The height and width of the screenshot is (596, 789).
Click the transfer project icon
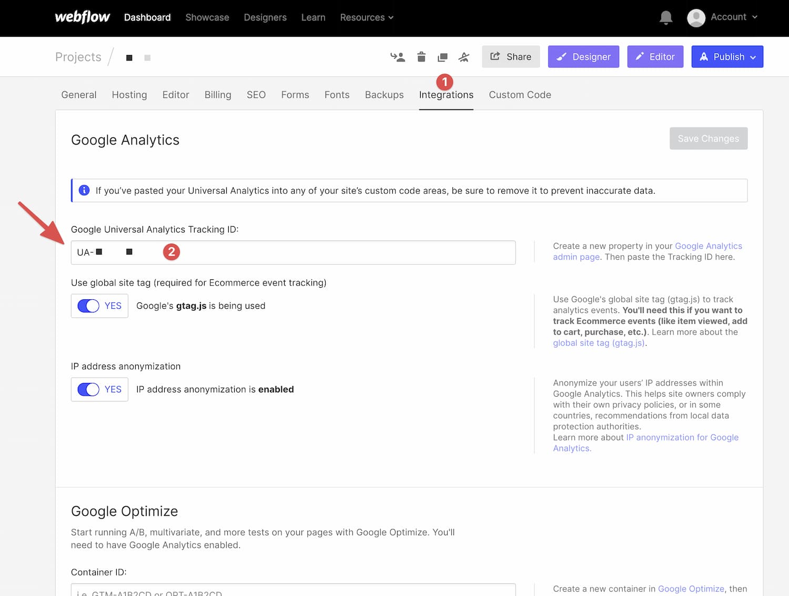(398, 57)
